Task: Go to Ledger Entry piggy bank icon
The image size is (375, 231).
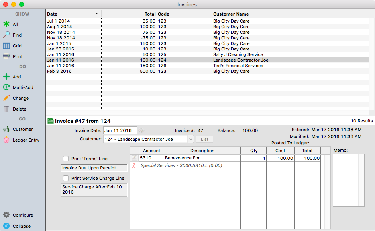Action: pyautogui.click(x=6, y=140)
